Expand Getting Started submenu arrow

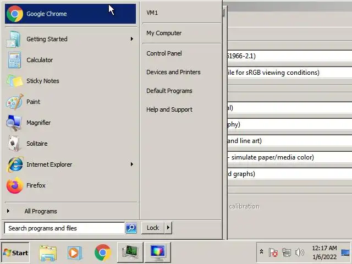[132, 39]
